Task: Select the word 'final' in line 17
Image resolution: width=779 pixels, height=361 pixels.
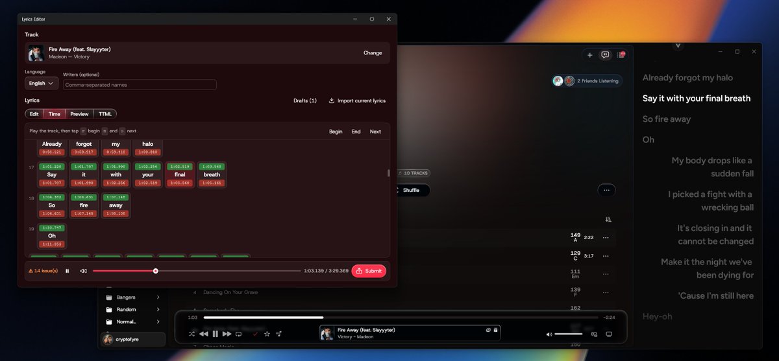Action: 180,174
